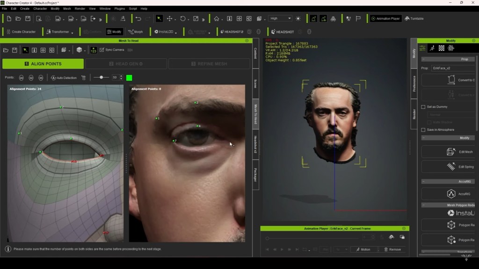Viewport: 479px width, 269px height.
Task: Open file icon in Mesh To Head panel
Action: pyautogui.click(x=6, y=50)
